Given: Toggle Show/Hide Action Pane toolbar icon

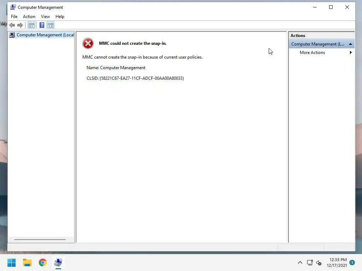Looking at the screenshot, I should click(51, 25).
